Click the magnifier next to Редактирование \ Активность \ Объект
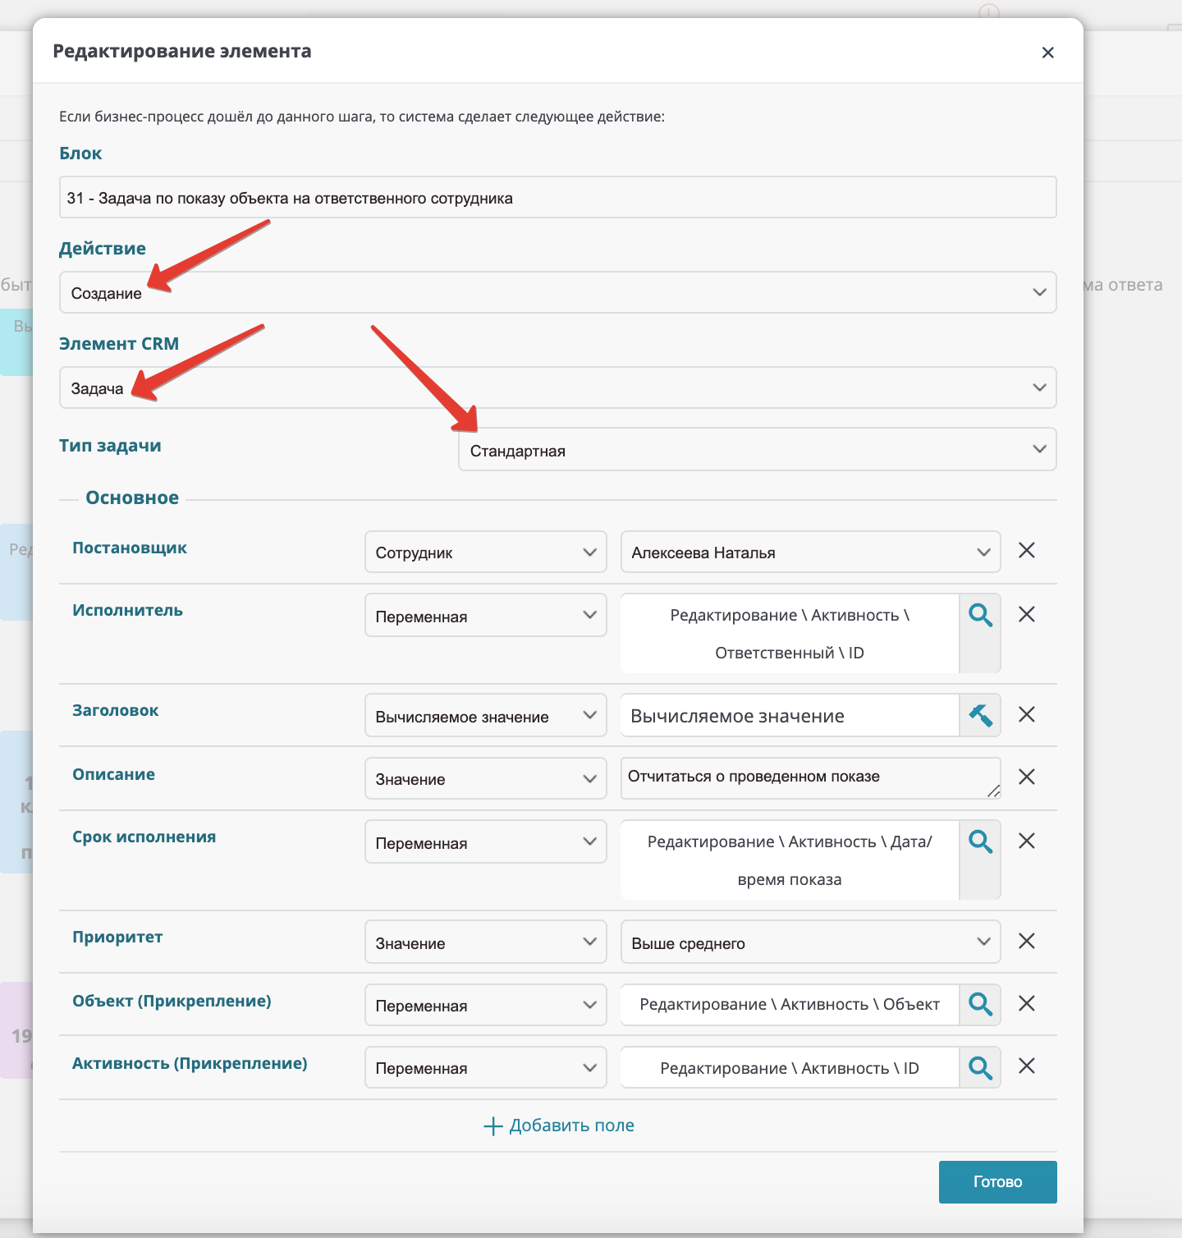This screenshot has width=1182, height=1238. pyautogui.click(x=980, y=1004)
